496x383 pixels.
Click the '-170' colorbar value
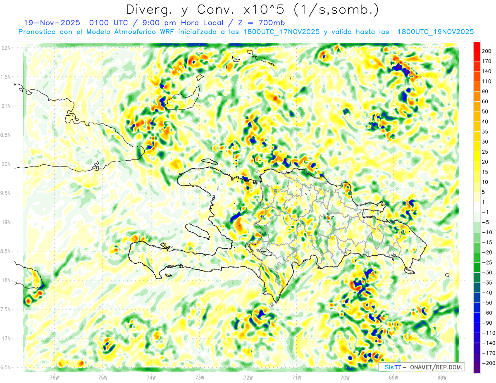489,353
